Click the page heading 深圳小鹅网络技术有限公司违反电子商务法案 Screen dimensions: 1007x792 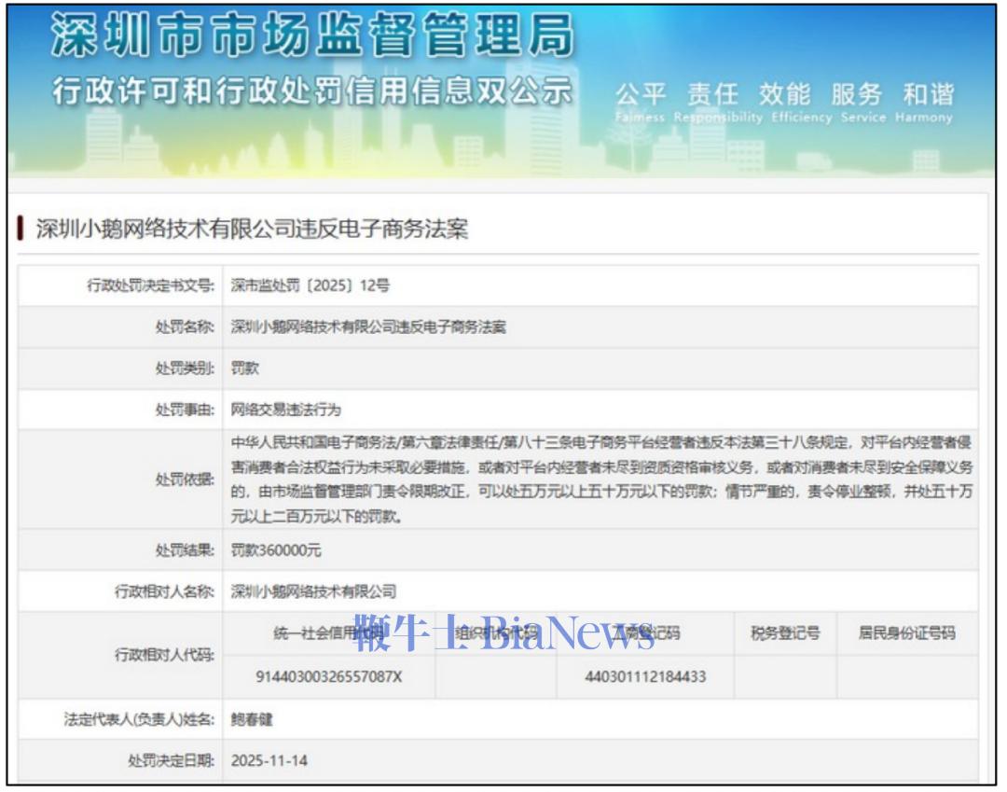(253, 229)
